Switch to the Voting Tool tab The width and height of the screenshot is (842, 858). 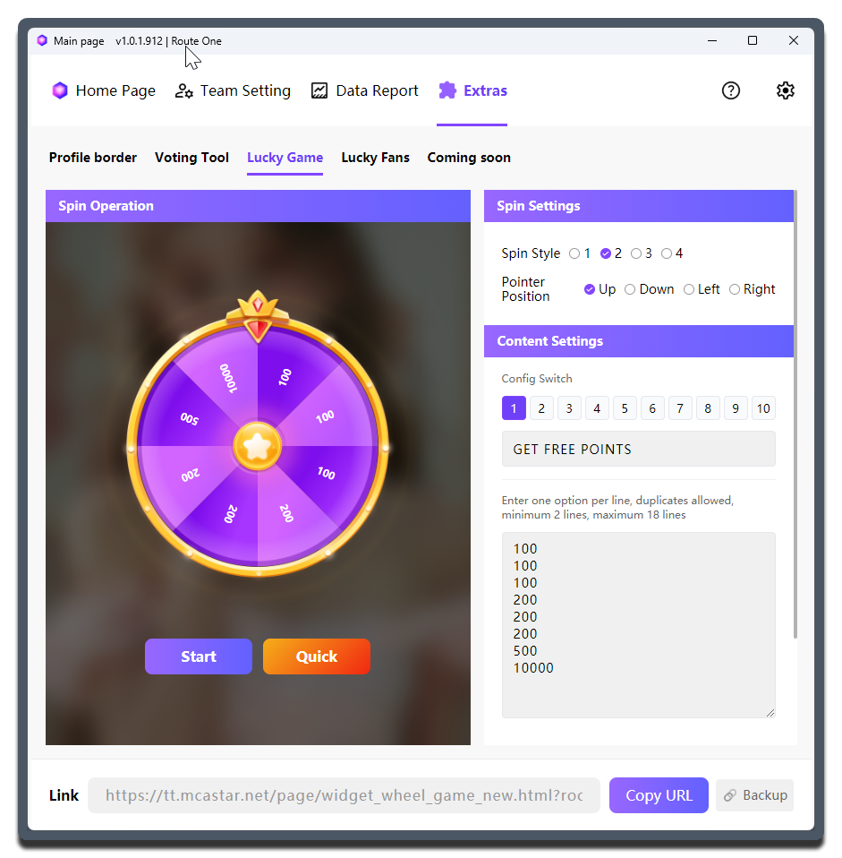pyautogui.click(x=191, y=158)
